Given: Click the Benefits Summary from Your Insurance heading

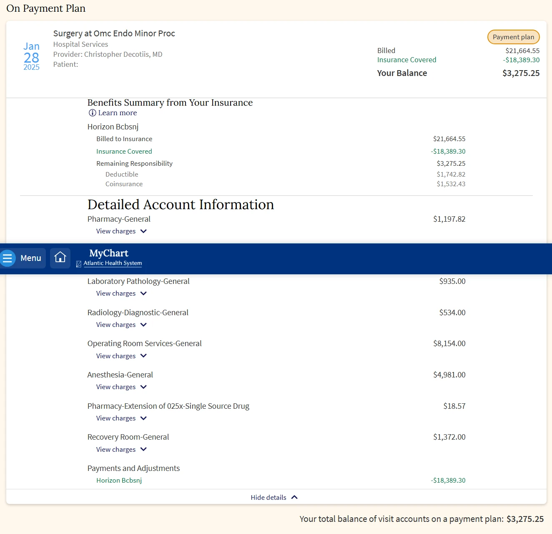Looking at the screenshot, I should [170, 103].
